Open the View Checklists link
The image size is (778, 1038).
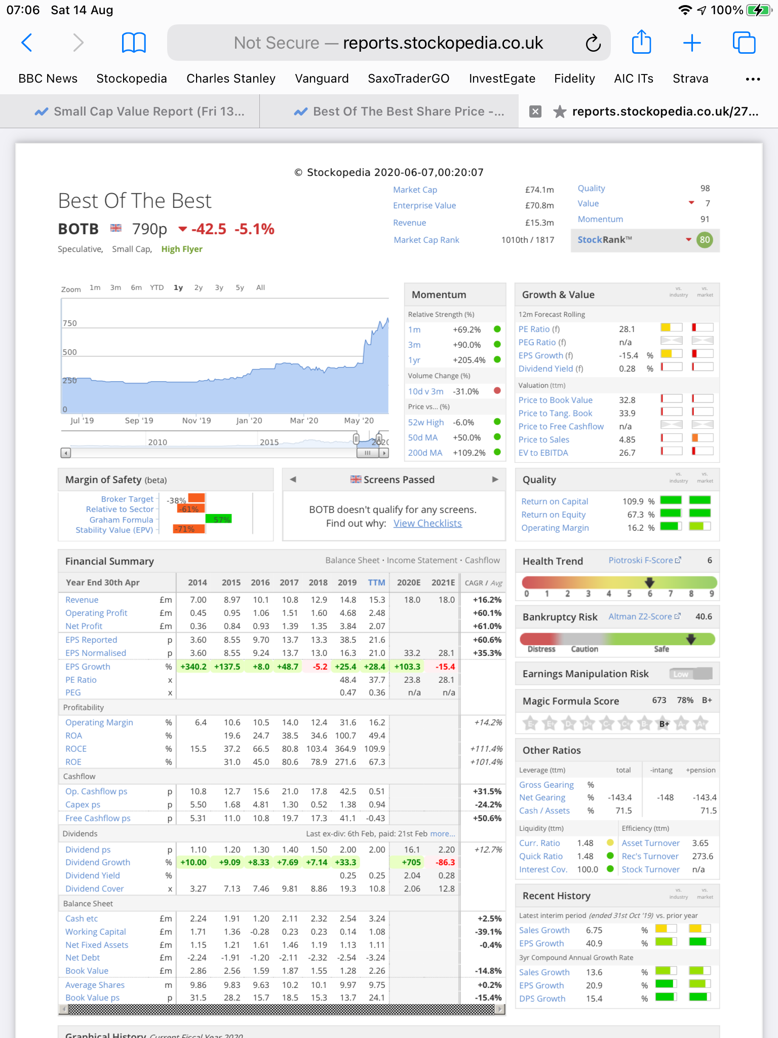(427, 523)
